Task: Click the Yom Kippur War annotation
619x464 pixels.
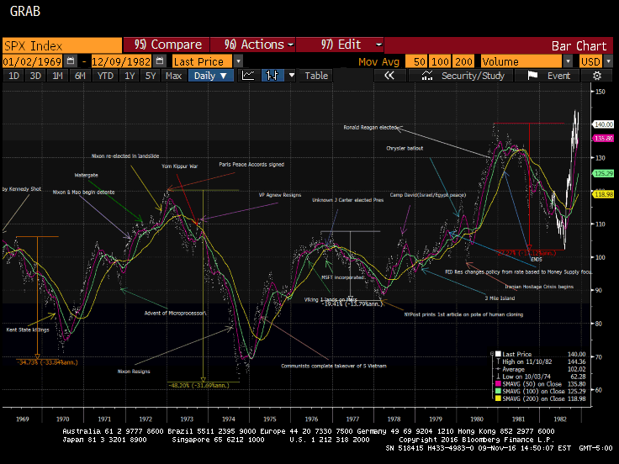Action: click(180, 166)
